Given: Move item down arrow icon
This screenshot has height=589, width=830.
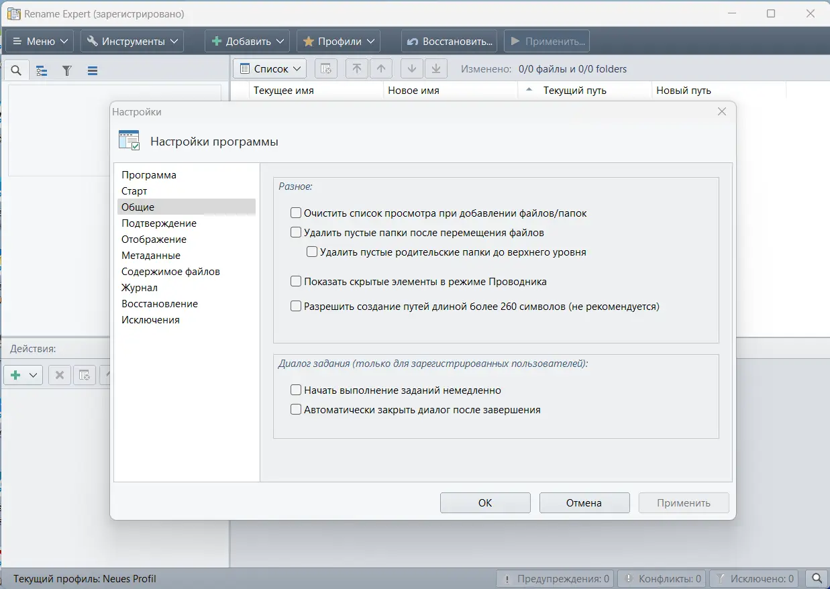Looking at the screenshot, I should pyautogui.click(x=412, y=69).
